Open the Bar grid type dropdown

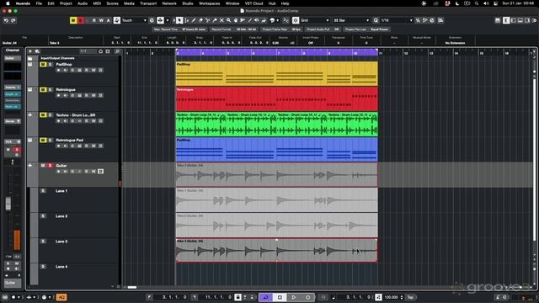(x=351, y=20)
